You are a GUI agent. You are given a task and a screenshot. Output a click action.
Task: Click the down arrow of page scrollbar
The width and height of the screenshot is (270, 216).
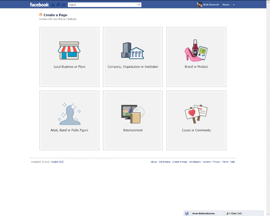click(268, 215)
